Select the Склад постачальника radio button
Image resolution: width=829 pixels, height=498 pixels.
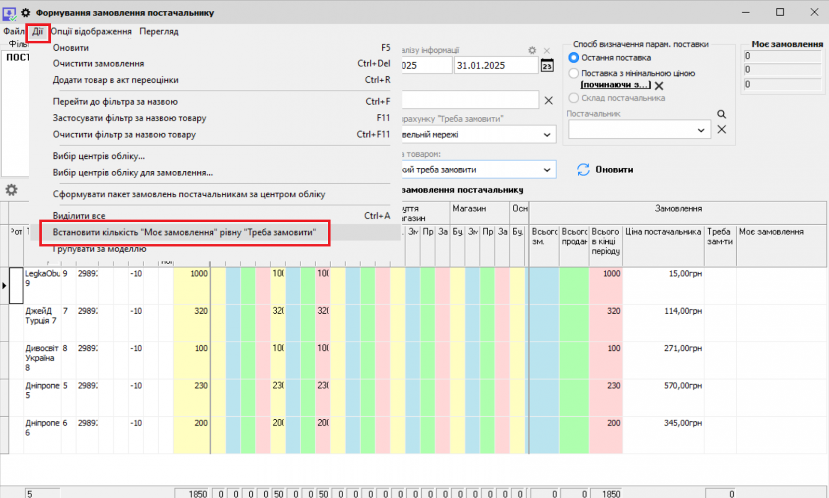pyautogui.click(x=574, y=98)
